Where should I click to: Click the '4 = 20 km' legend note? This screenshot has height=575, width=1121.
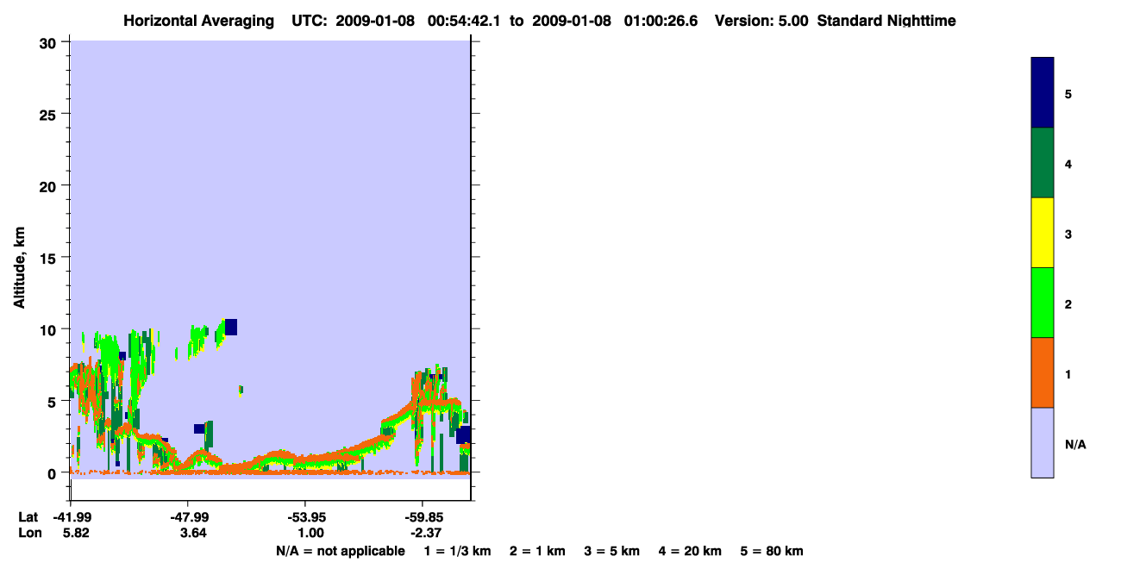pyautogui.click(x=690, y=551)
